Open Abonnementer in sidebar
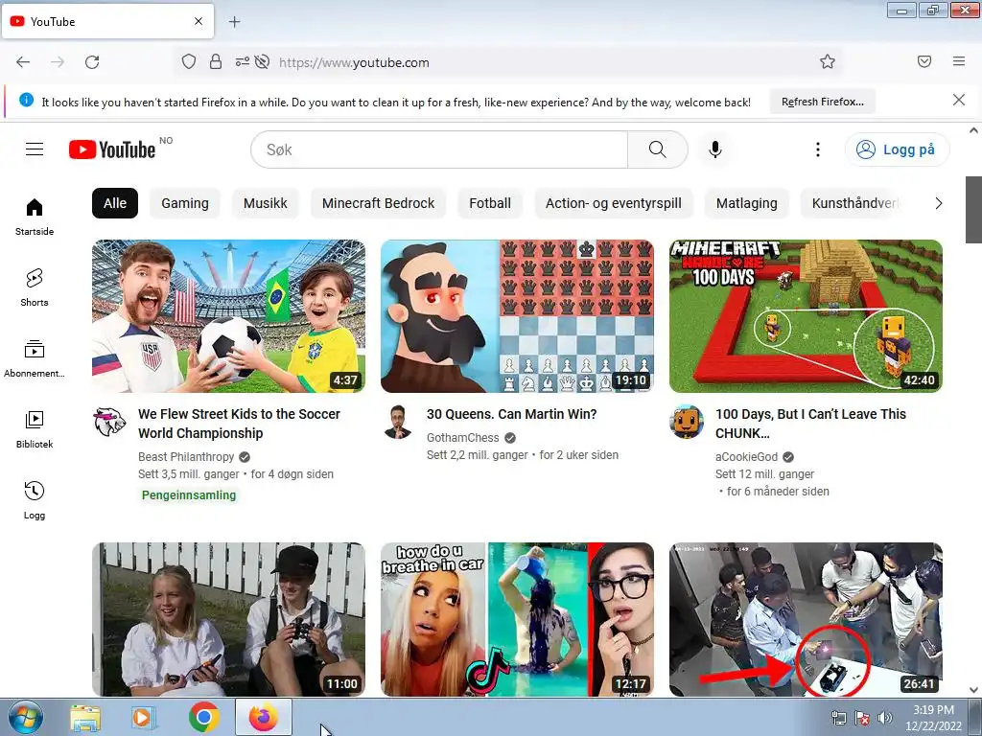 pos(35,358)
